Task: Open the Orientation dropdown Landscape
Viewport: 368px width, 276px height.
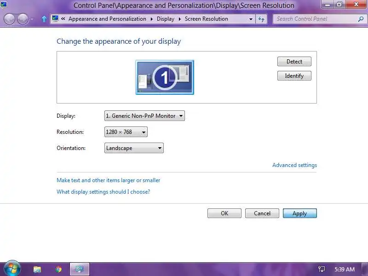Action: [x=134, y=148]
